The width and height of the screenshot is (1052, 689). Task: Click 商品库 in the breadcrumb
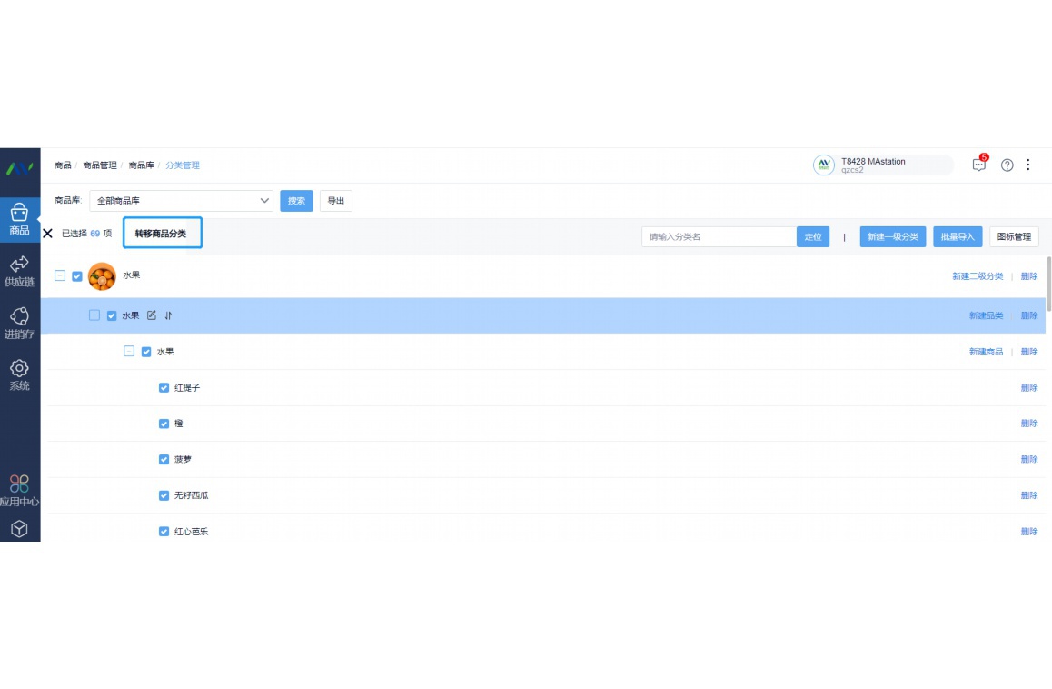point(141,165)
